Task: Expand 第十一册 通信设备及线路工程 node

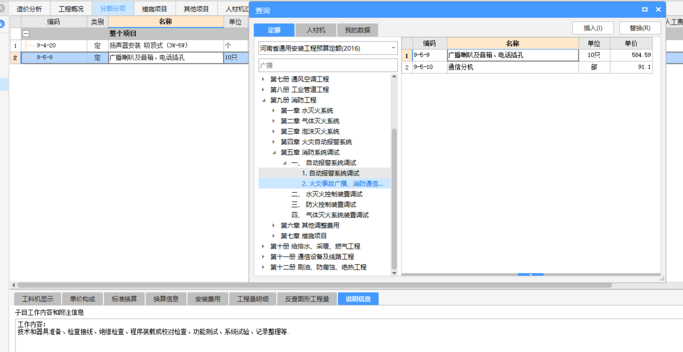Action: point(263,257)
